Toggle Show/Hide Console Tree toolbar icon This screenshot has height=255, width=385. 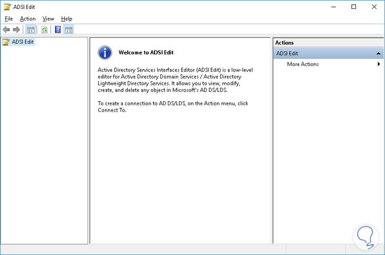click(31, 30)
